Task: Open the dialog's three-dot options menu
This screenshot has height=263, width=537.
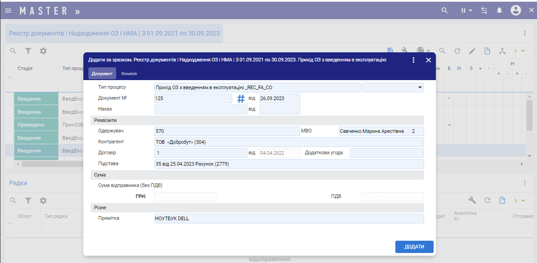Action: click(414, 60)
